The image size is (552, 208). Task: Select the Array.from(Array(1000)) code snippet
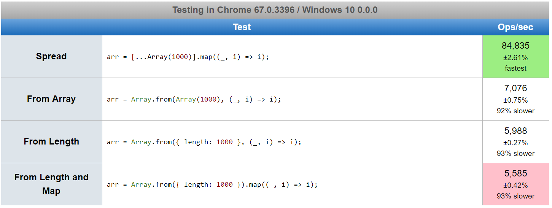pyautogui.click(x=194, y=100)
